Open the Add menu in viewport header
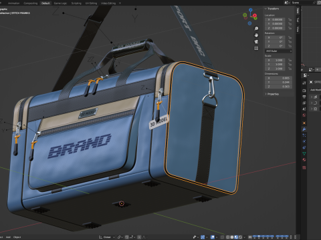321x240 pixels. pos(8,237)
